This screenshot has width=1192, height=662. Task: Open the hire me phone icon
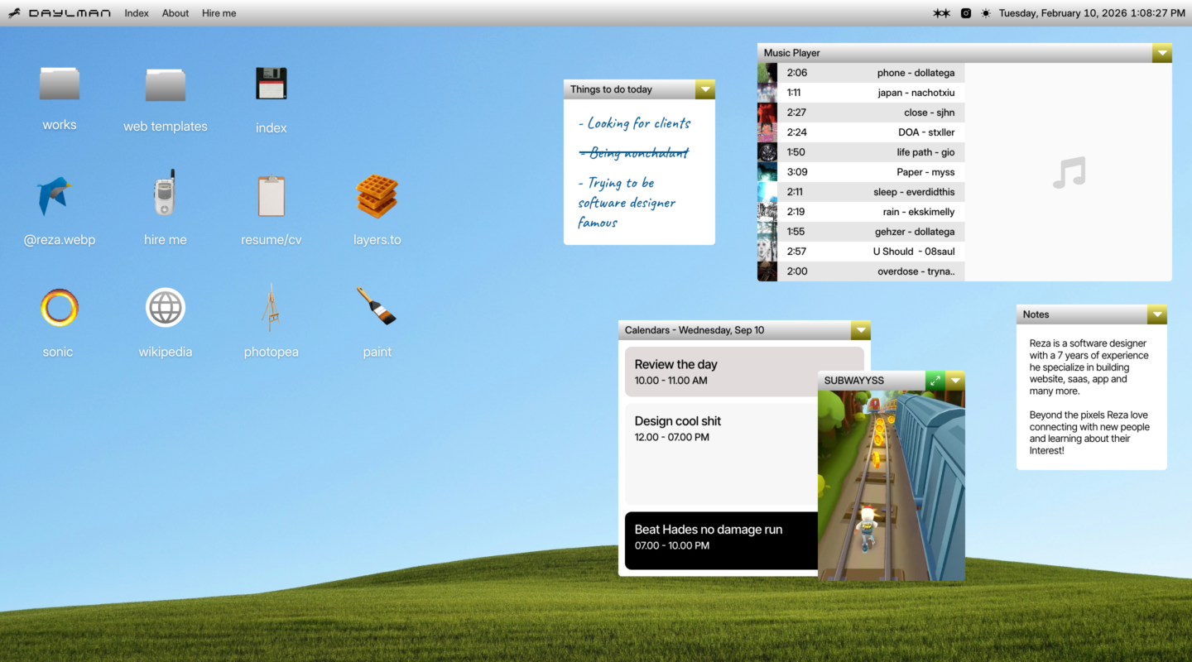coord(165,195)
